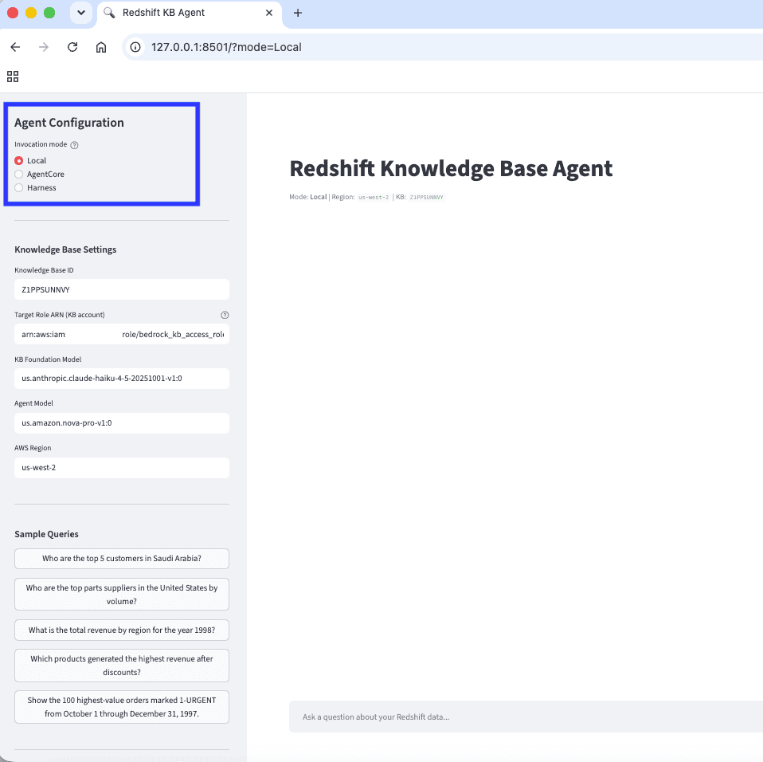Click the browser forward arrow

click(x=44, y=47)
